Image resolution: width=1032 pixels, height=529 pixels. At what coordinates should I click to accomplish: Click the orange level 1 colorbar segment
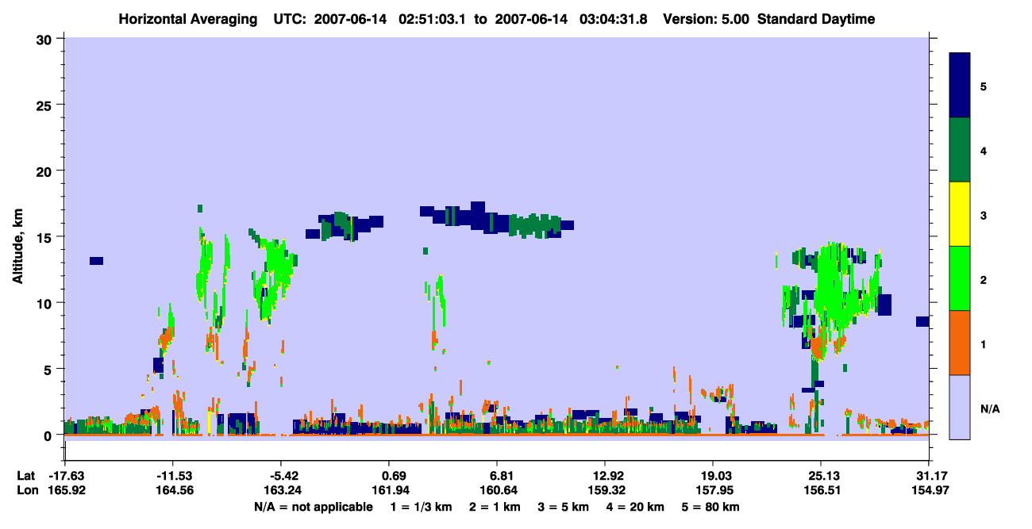[960, 343]
